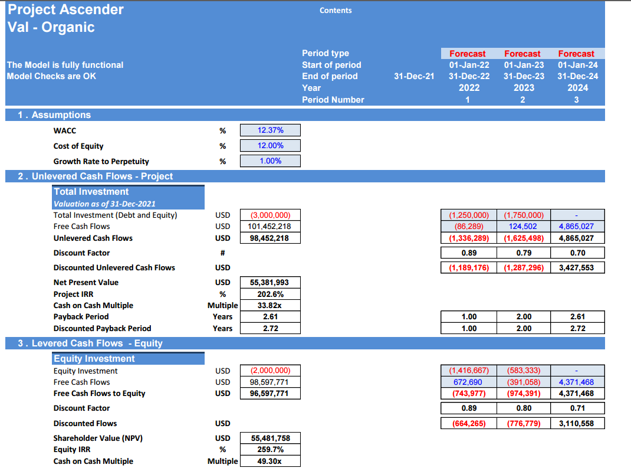Select the Cost of Equity 12.00% cell
This screenshot has height=468, width=631.
pos(271,145)
